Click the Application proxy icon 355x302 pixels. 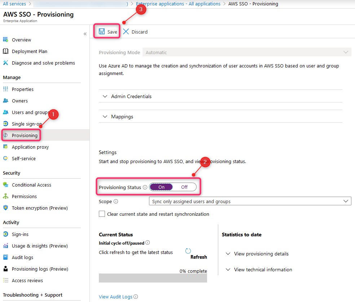(5, 147)
